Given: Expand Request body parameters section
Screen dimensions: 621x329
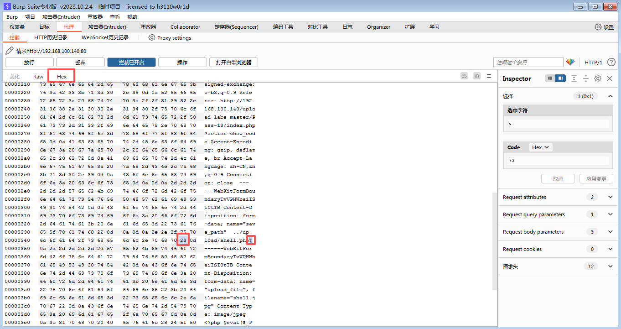Looking at the screenshot, I should tap(611, 232).
